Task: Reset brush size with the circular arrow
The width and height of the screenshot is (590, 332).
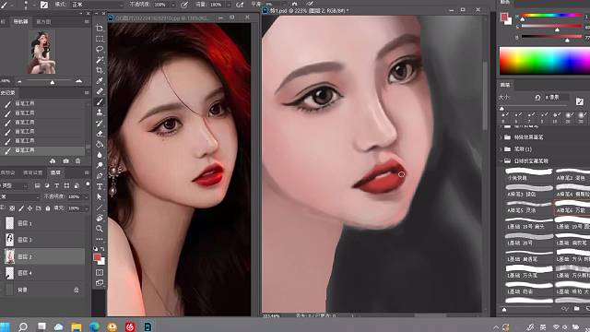Action: tap(537, 98)
